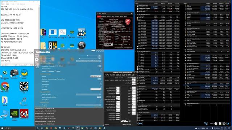Click the HWiNFO clock icon in bottom toolbar
The width and height of the screenshot is (232, 130).
[x=216, y=123]
